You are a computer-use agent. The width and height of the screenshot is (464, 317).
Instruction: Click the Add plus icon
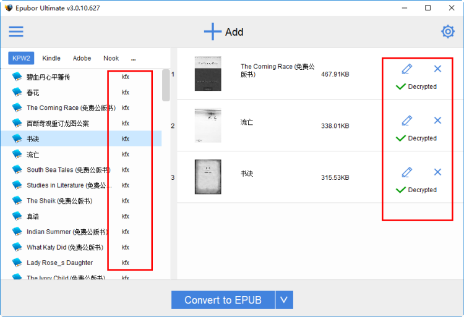[x=212, y=32]
